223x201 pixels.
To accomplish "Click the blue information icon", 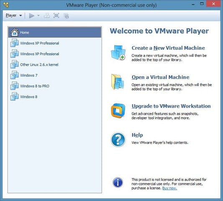I will click(118, 183).
